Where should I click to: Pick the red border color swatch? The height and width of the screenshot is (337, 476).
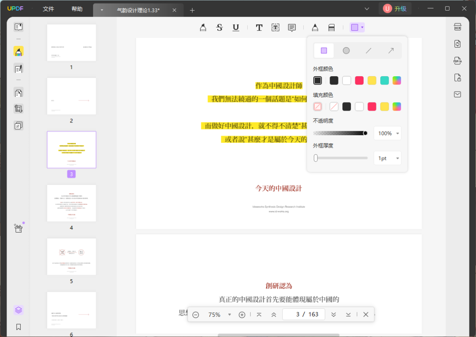(359, 81)
